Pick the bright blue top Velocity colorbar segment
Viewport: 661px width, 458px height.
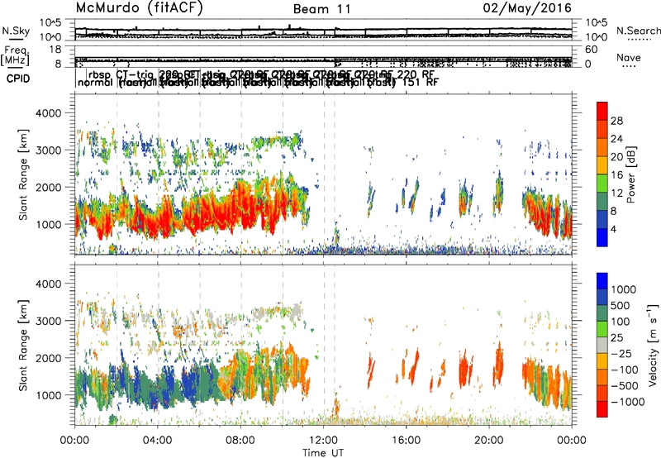tap(602, 281)
